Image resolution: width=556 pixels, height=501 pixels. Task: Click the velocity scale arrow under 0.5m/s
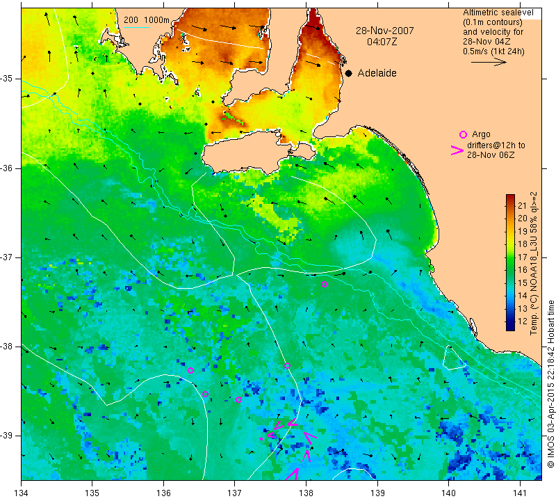pyautogui.click(x=489, y=62)
